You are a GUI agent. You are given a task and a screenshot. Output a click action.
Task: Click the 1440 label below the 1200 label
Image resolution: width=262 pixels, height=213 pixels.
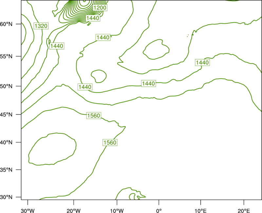93,18
